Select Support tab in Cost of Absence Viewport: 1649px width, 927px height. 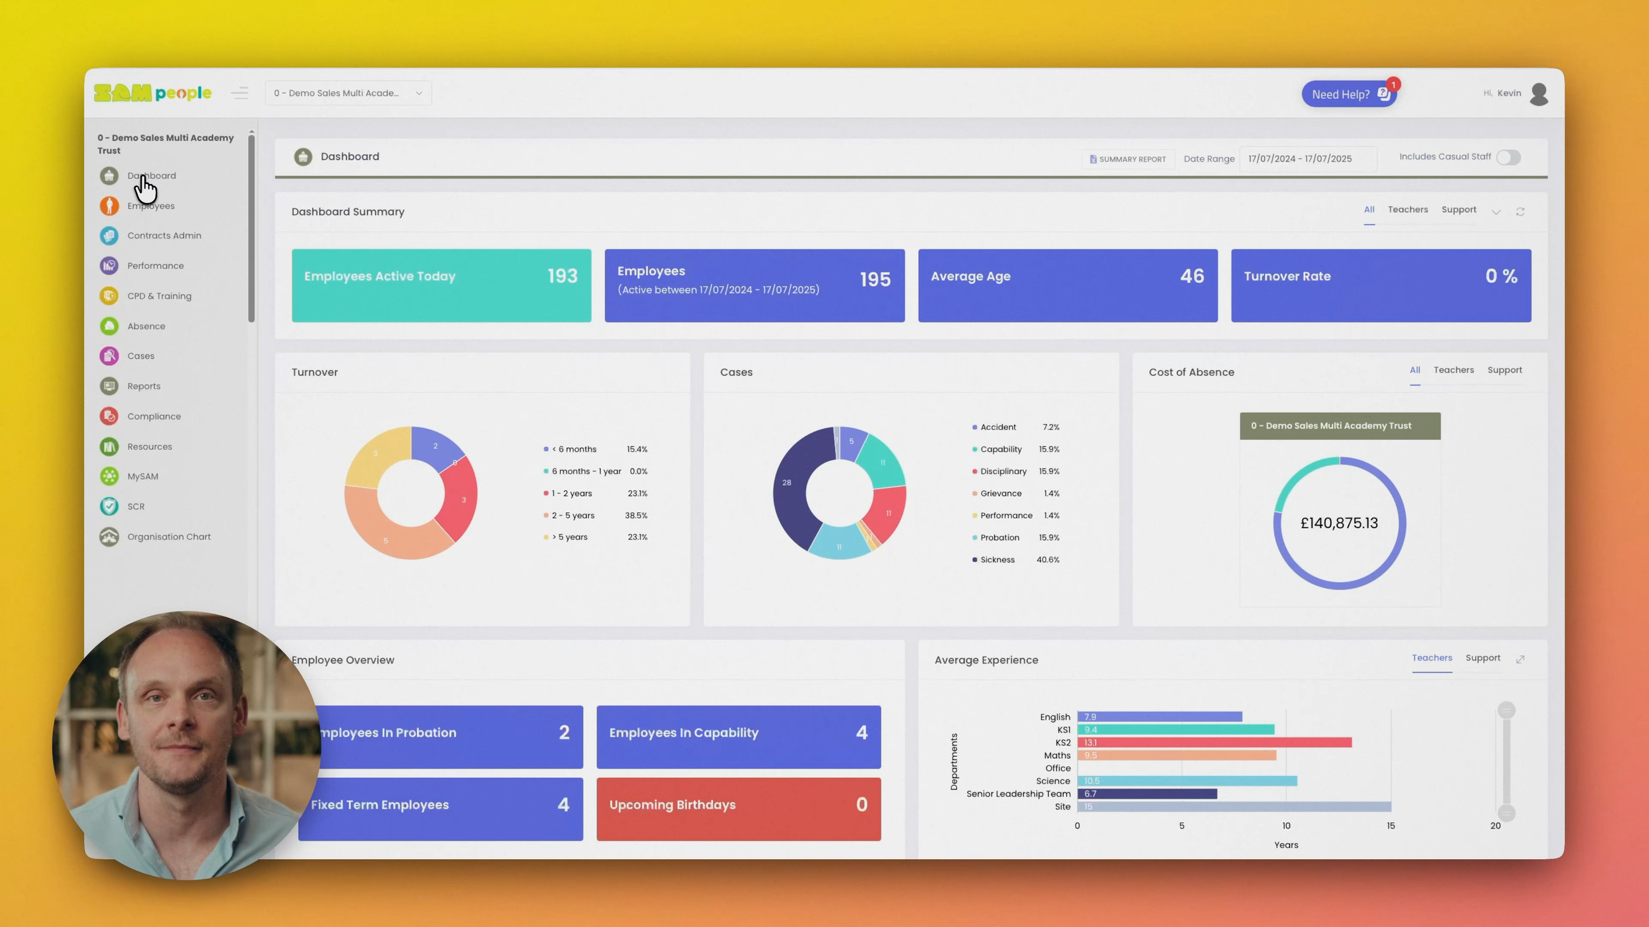[x=1504, y=370]
